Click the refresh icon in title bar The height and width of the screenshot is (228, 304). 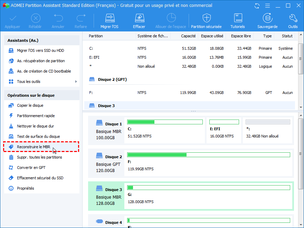click(257, 6)
